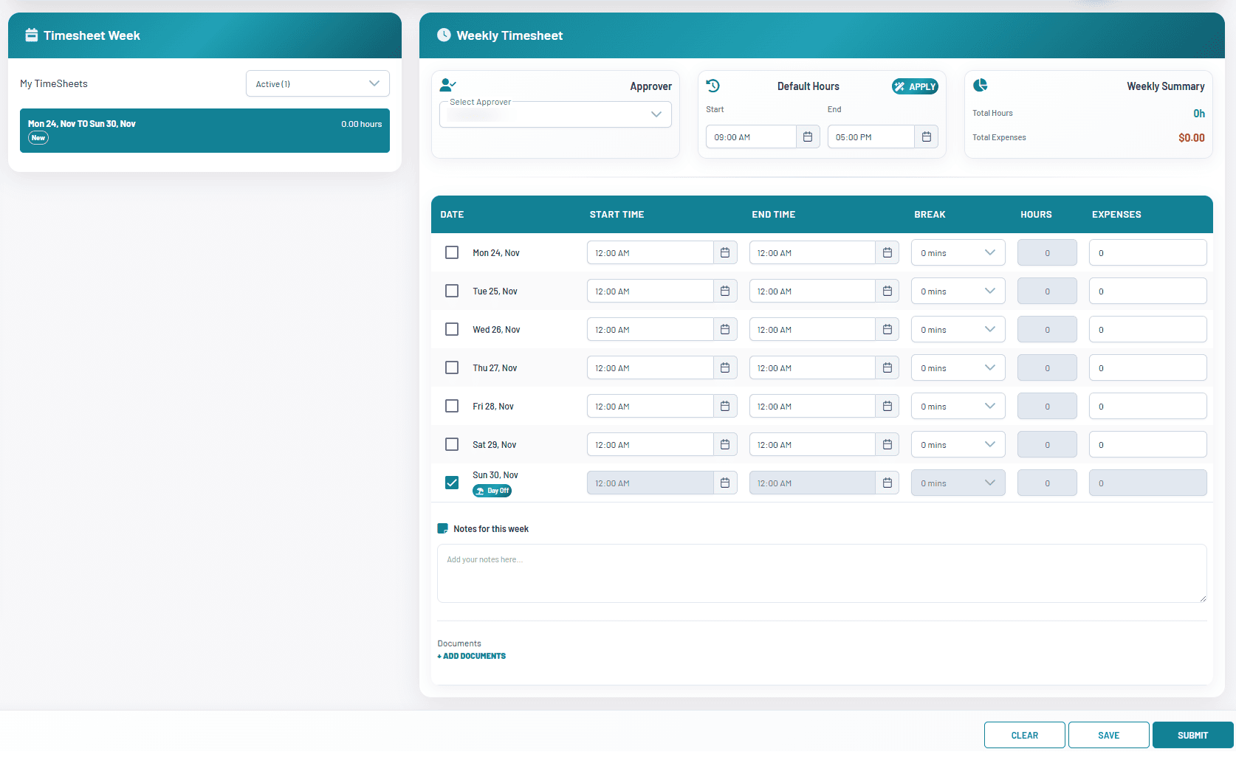Image resolution: width=1236 pixels, height=763 pixels.
Task: Open the calendar picker for Mon 24 start time
Action: click(x=724, y=252)
